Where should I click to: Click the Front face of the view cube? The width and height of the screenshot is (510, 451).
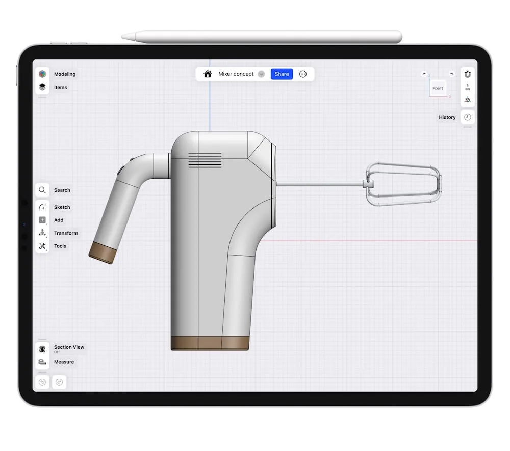pos(438,88)
